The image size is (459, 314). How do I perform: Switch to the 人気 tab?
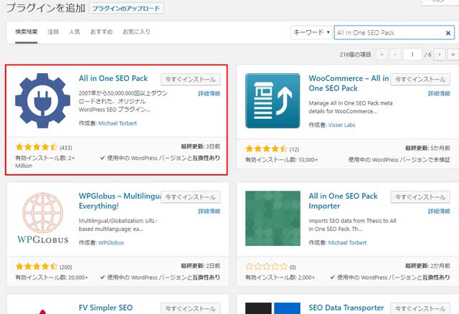coord(75,32)
